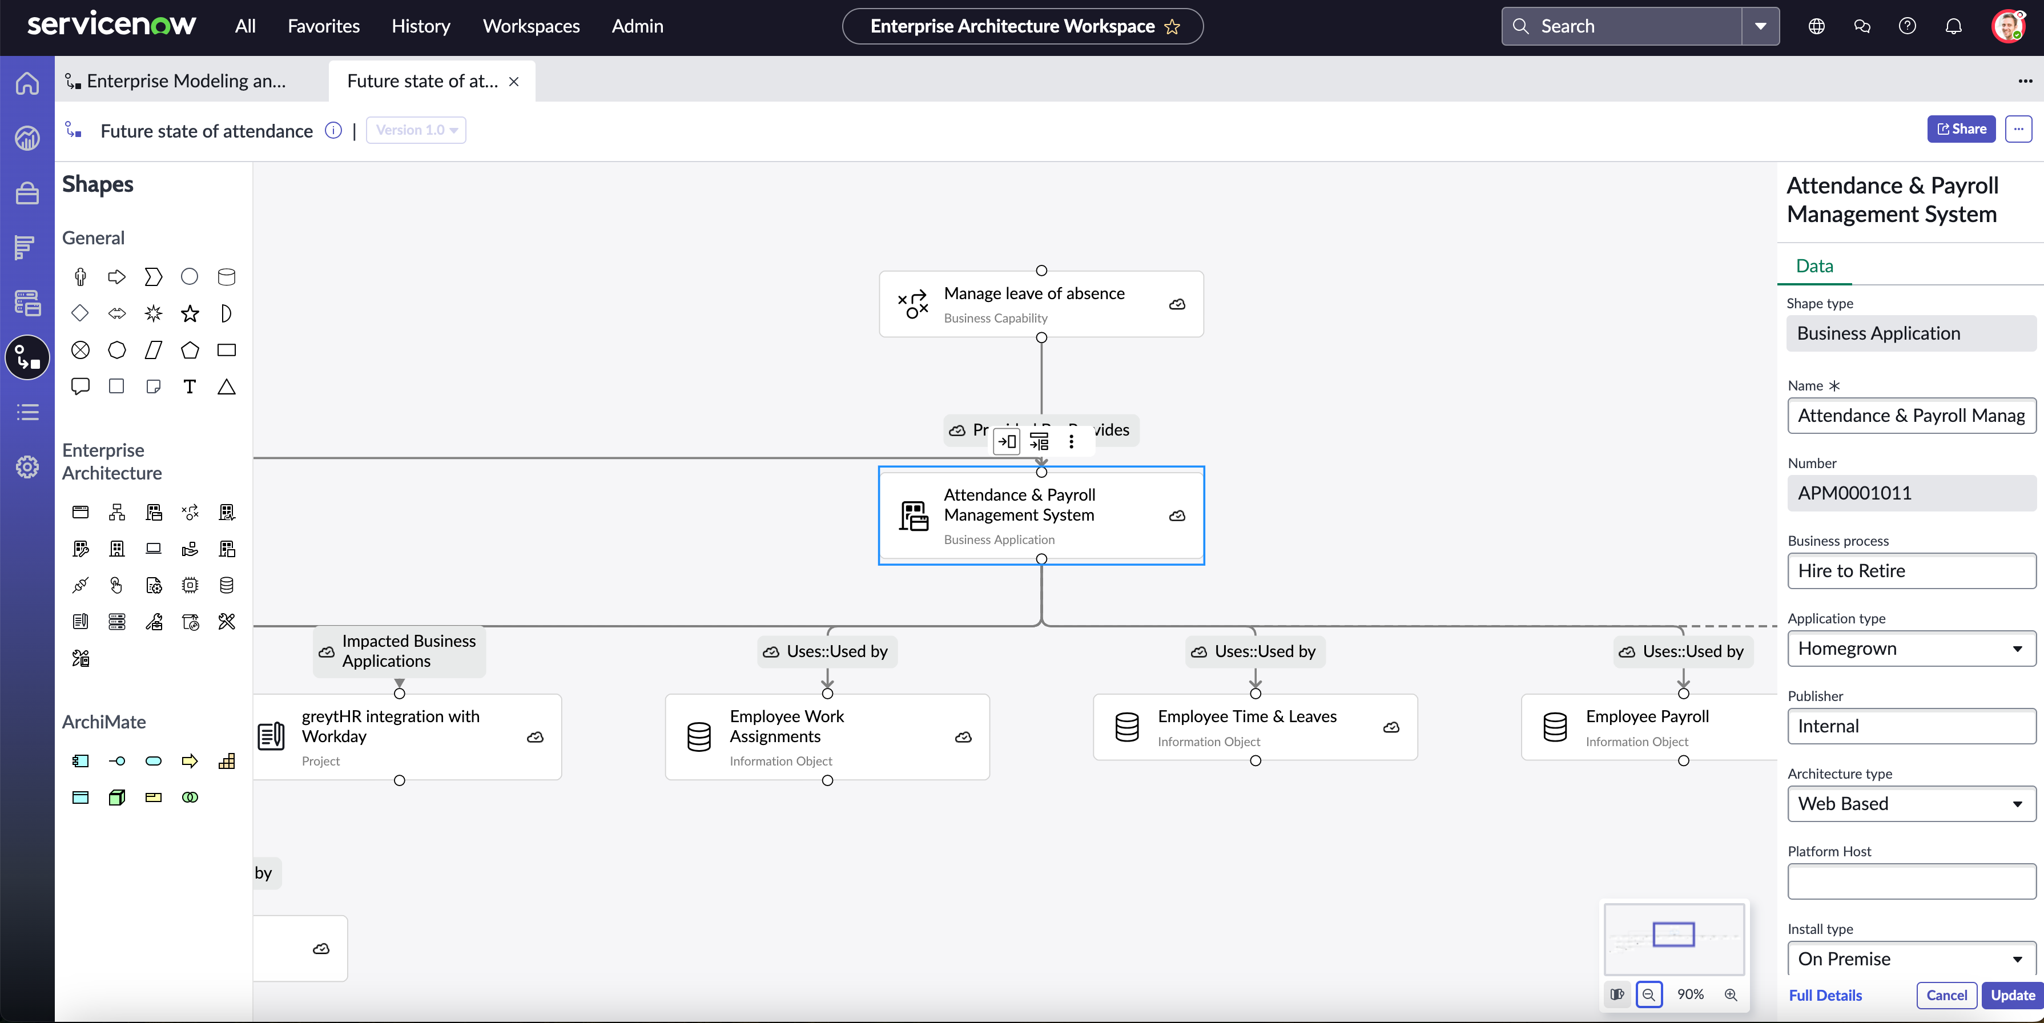The height and width of the screenshot is (1023, 2044).
Task: Pick the parallelogram shape
Action: click(x=153, y=350)
